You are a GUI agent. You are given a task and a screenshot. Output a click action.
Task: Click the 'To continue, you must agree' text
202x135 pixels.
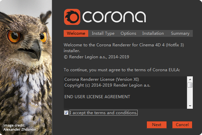pos(122,70)
